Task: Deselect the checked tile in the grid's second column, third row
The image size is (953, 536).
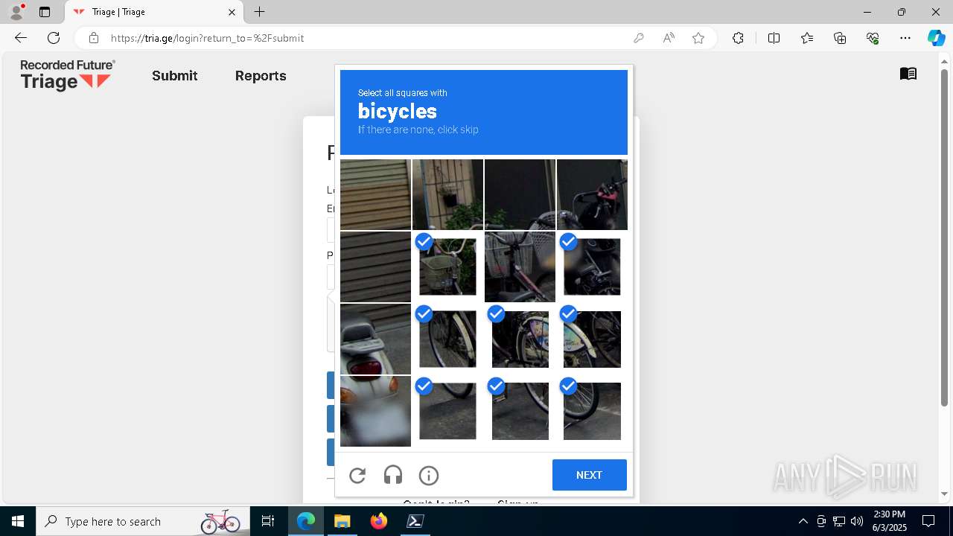Action: (447, 339)
